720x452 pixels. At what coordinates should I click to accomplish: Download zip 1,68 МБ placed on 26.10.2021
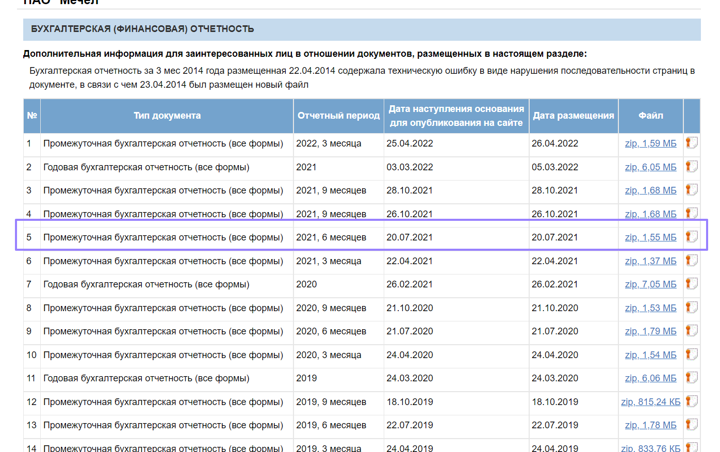point(650,214)
